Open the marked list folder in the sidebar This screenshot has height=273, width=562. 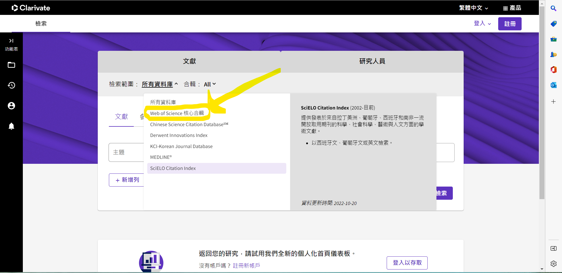click(x=11, y=65)
